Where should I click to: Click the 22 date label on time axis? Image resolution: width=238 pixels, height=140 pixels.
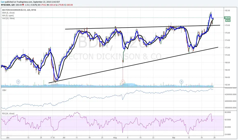[153, 137]
